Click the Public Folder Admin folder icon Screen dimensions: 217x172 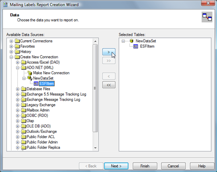(x=24, y=142)
